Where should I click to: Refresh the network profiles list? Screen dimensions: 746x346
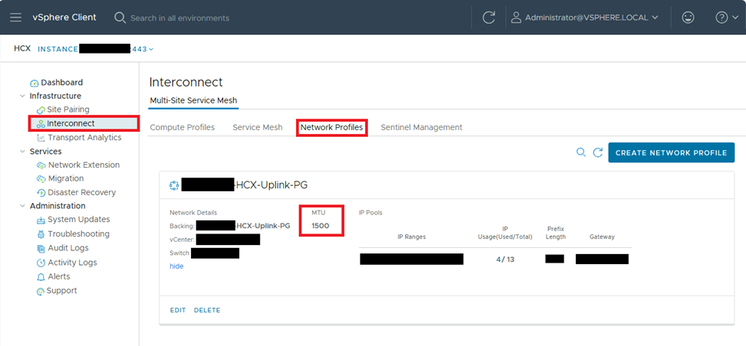point(597,152)
